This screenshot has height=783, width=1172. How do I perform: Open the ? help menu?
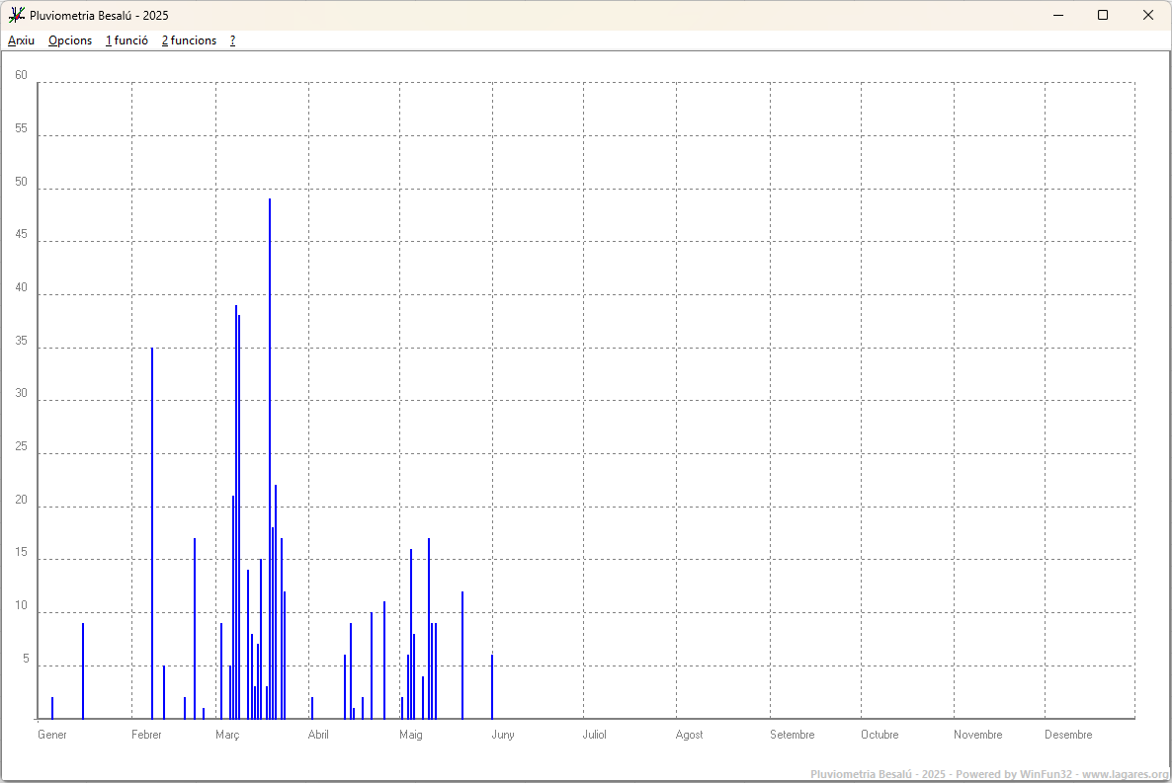point(232,40)
